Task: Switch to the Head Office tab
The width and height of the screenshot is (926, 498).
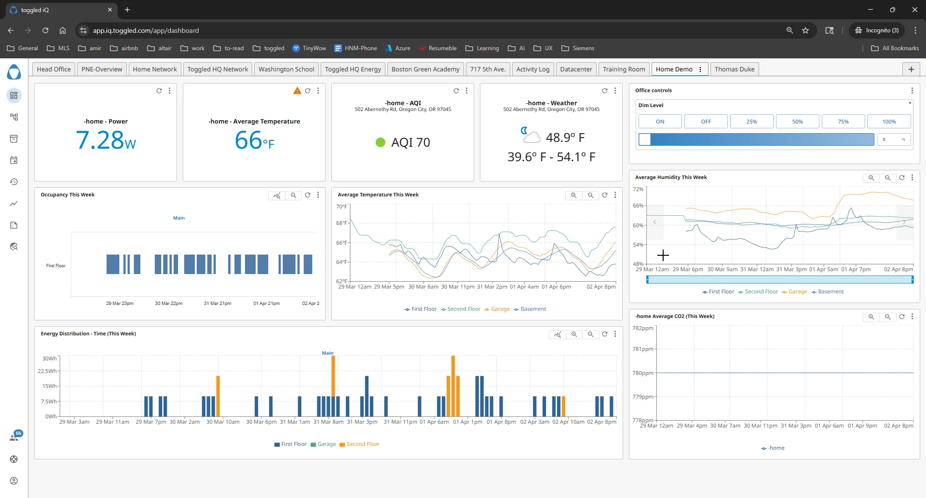Action: 54,69
